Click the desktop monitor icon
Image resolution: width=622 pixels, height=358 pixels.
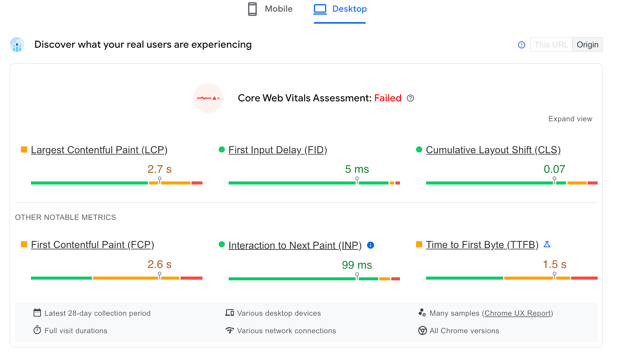(x=319, y=9)
